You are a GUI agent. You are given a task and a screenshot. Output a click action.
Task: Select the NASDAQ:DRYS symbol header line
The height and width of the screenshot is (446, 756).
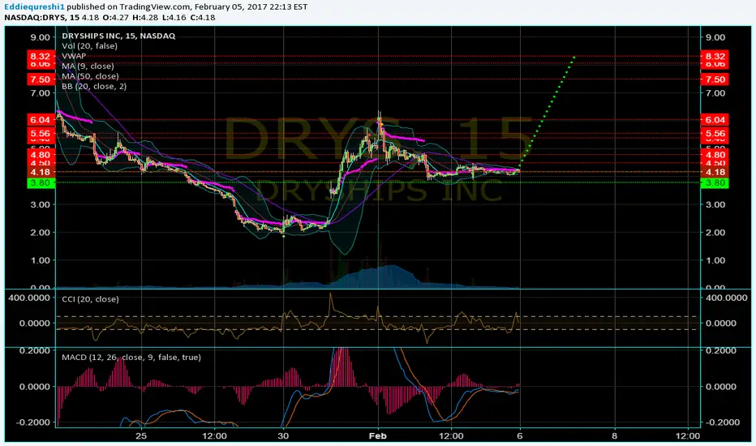[110, 17]
